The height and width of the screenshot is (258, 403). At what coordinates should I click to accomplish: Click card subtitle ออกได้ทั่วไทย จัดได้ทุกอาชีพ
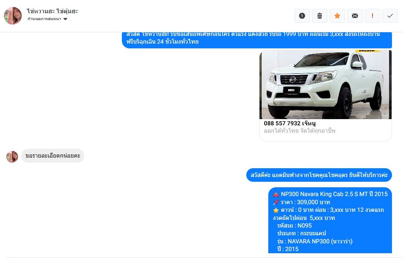[x=299, y=131]
